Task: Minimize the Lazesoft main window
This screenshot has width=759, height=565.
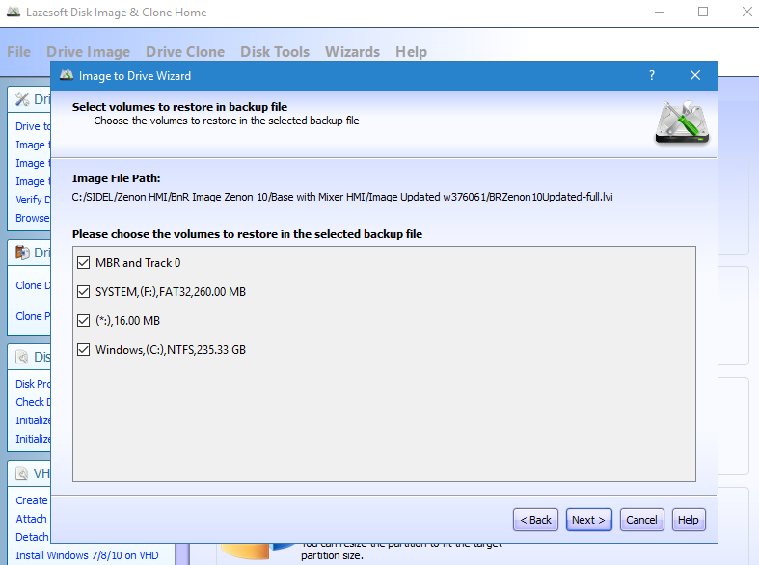Action: [x=660, y=12]
